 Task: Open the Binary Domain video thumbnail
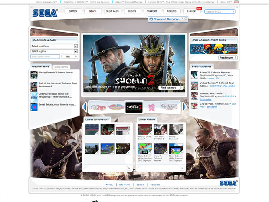pyautogui.click(x=176, y=129)
